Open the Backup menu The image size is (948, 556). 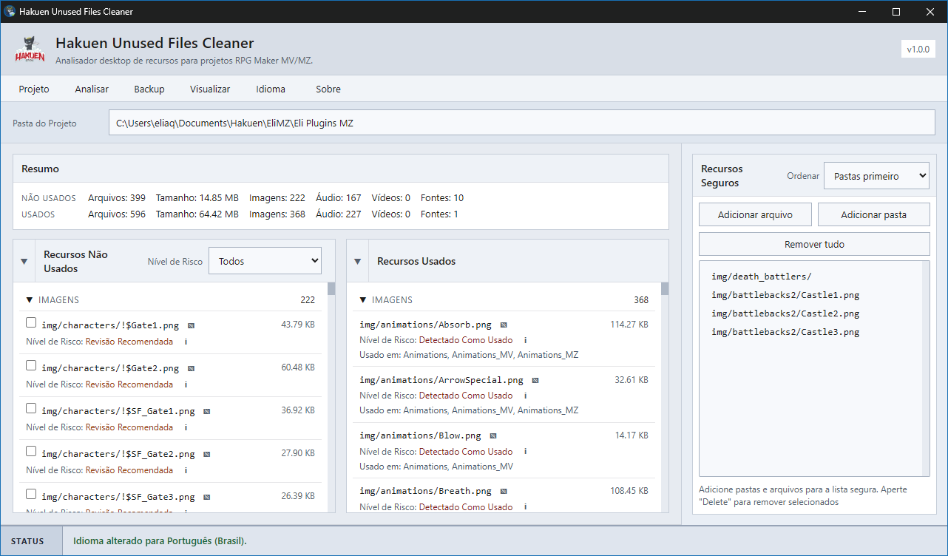pos(149,89)
